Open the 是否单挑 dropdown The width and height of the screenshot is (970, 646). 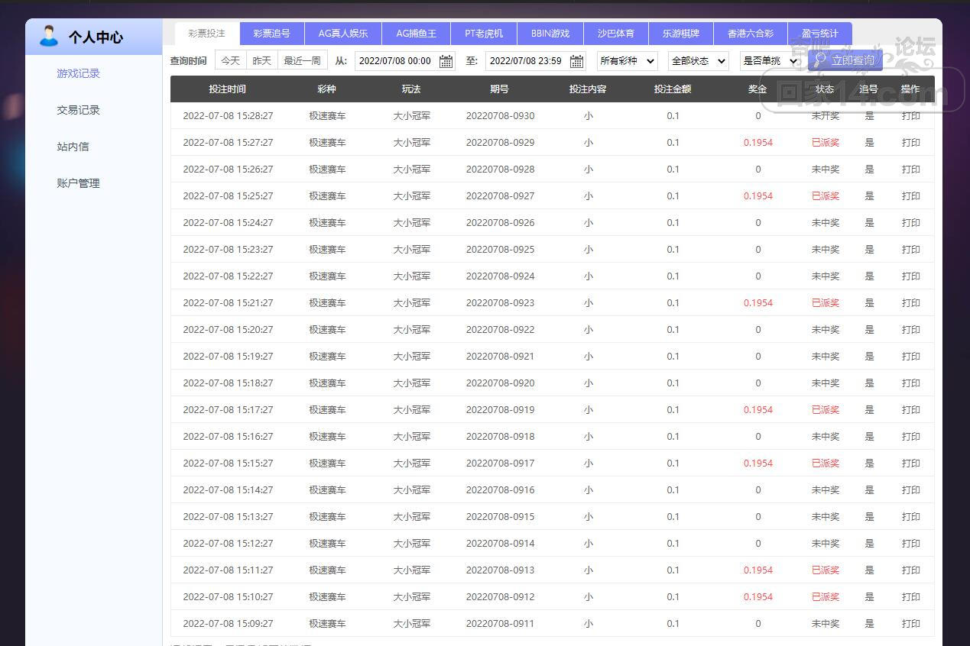[x=770, y=61]
